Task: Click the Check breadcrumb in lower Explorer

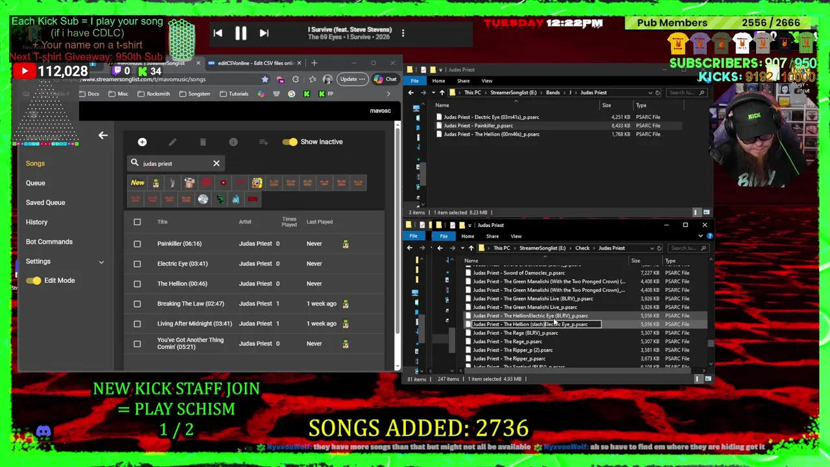Action: pyautogui.click(x=582, y=248)
